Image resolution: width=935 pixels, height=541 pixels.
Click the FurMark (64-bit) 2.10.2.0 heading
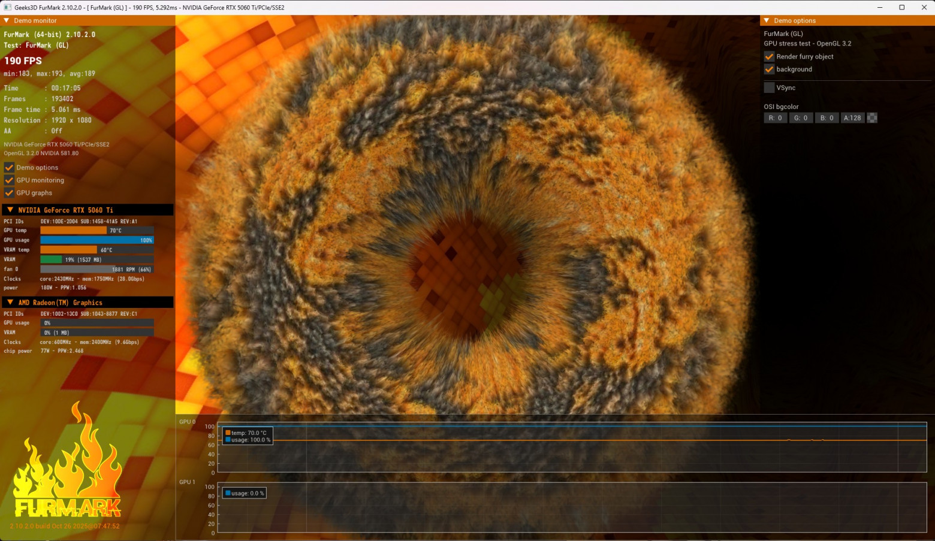pos(50,35)
